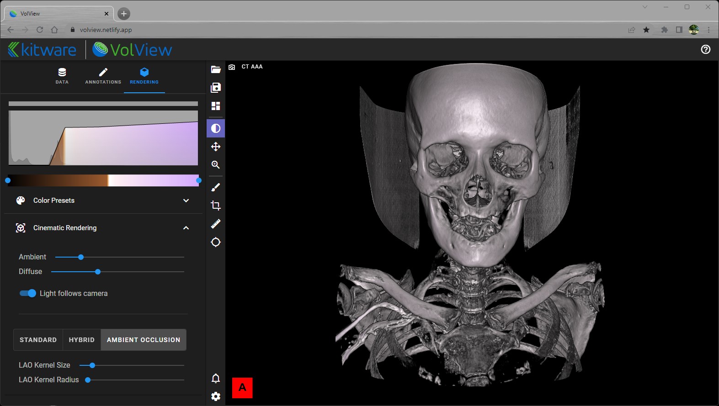Select the Rendering tab
The width and height of the screenshot is (719, 406).
pos(144,76)
